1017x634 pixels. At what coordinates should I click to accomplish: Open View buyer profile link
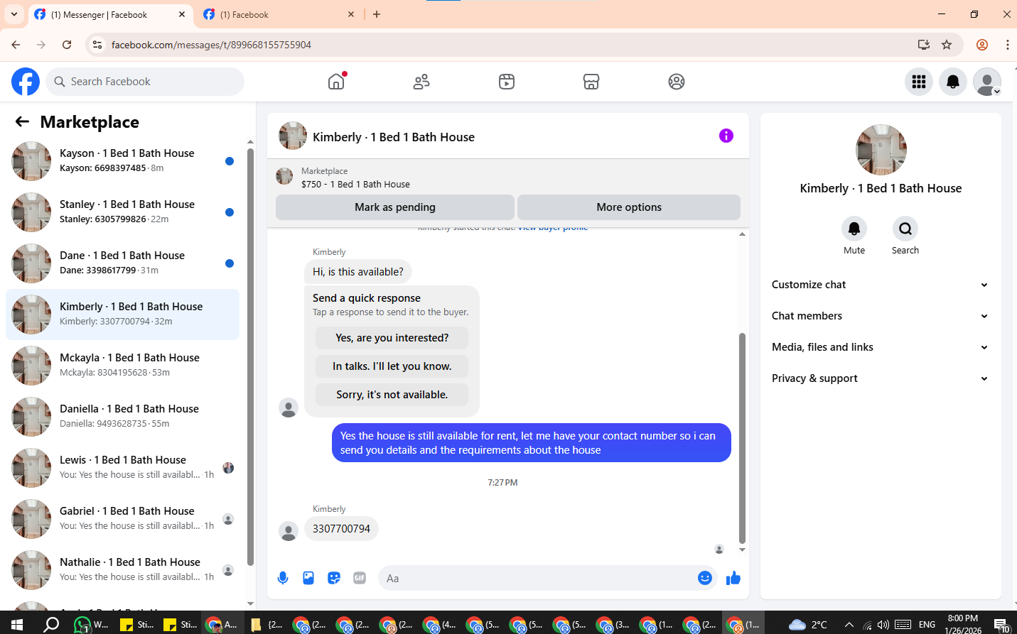tap(553, 228)
